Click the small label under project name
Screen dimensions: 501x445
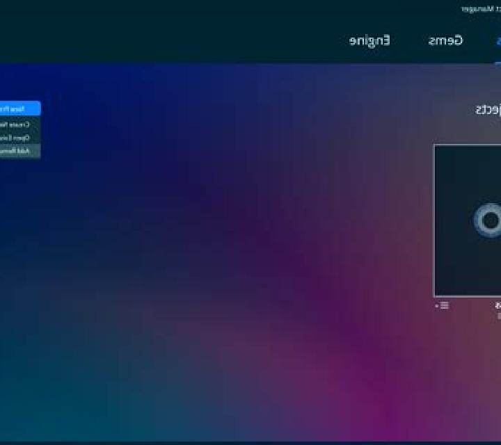point(499,316)
